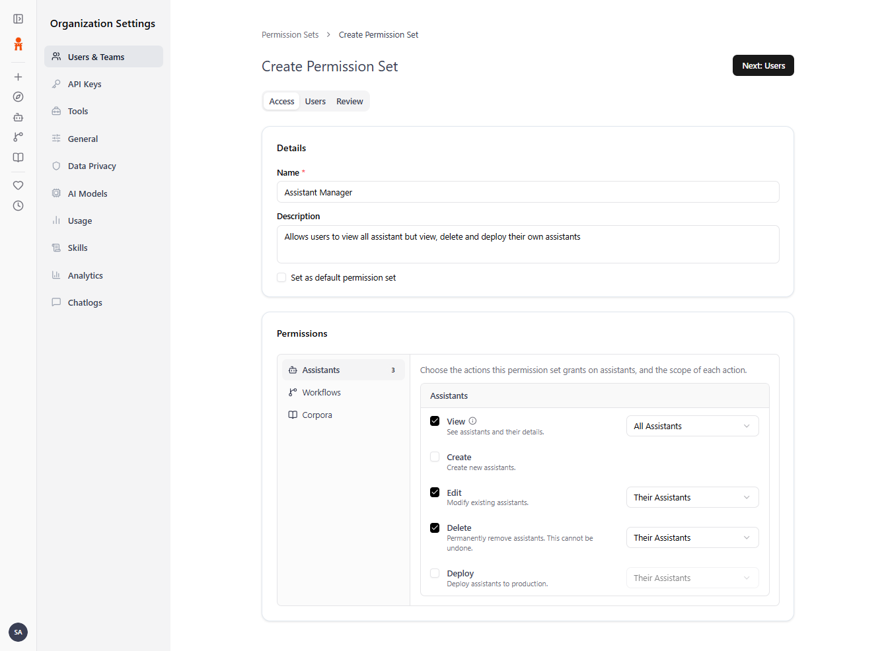This screenshot has width=886, height=651.
Task: Toggle the sidebar panel icon
Action: pos(18,19)
